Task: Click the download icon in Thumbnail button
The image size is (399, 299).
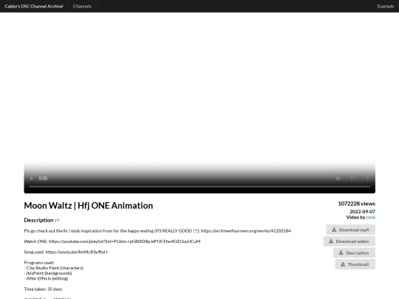Action: (343, 264)
